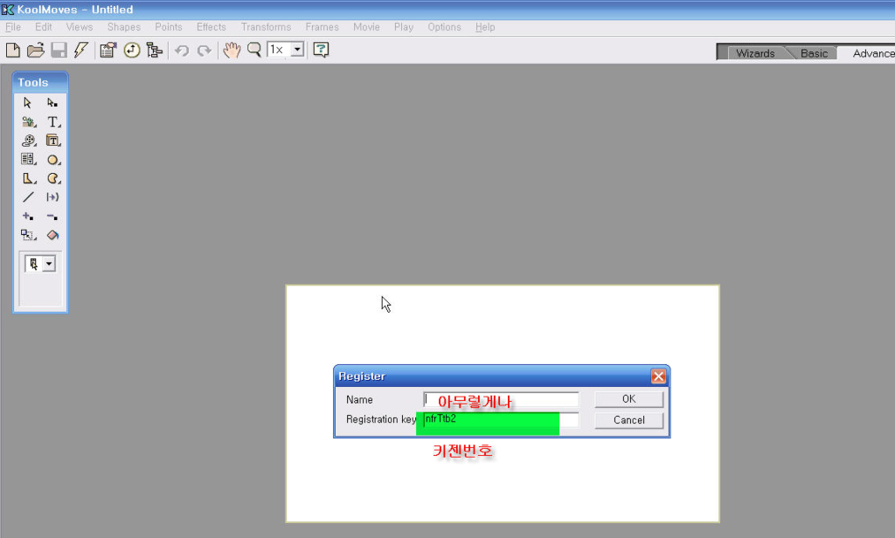Click the Undo arrow icon
Viewport: 895px width, 538px height.
pos(182,51)
